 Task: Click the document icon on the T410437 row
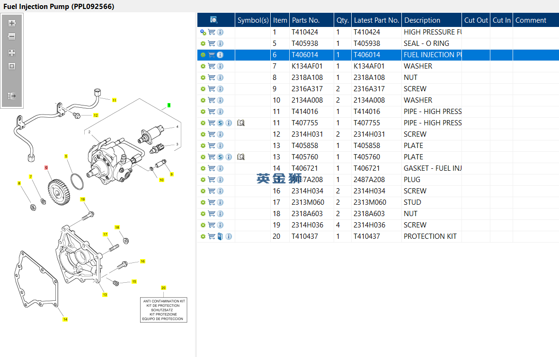point(220,236)
